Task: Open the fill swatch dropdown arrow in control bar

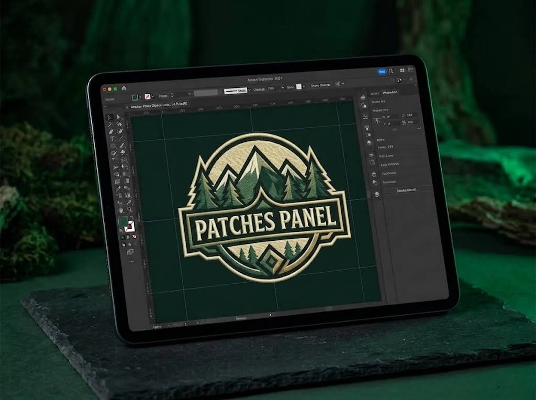Action: point(140,97)
